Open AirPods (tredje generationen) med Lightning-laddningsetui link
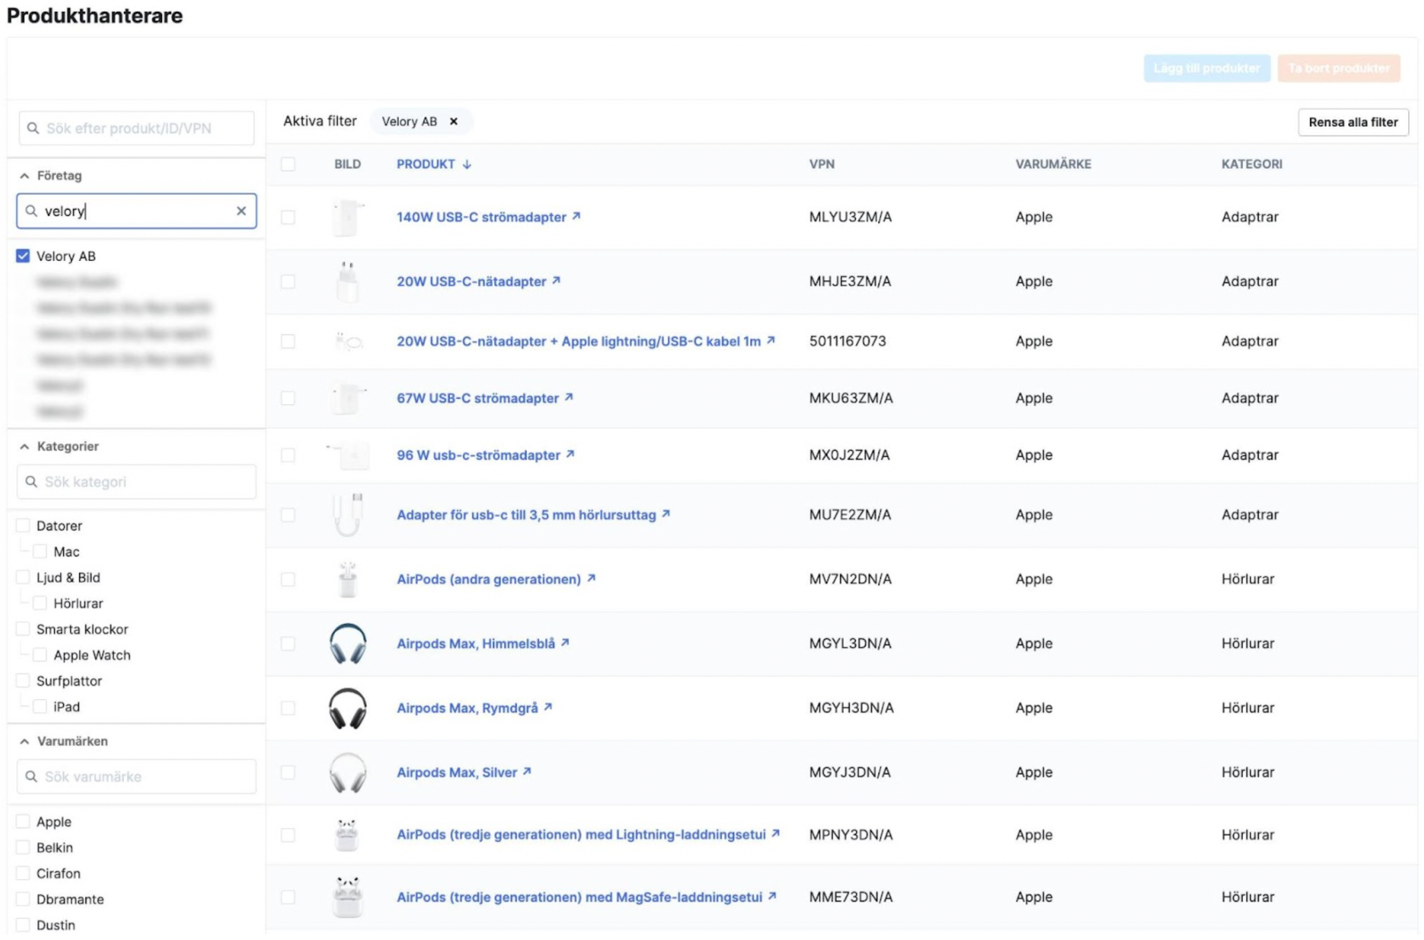Screen dimensions: 1424x940 (x=581, y=834)
